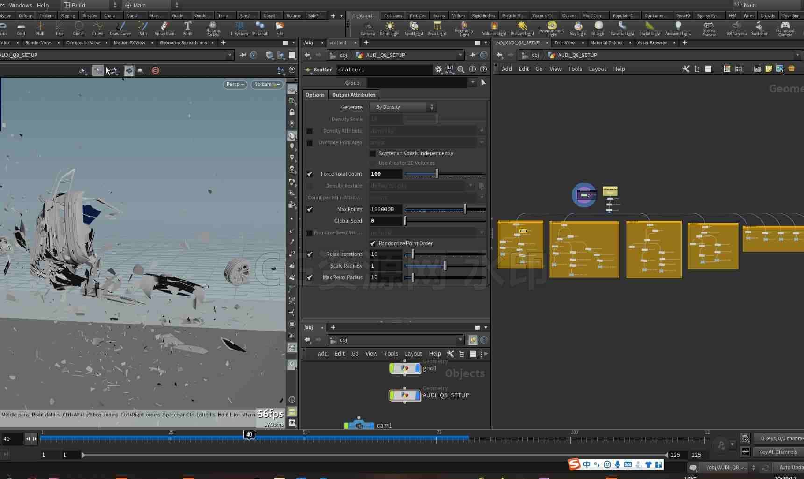The image size is (804, 479).
Task: Open Scatter parameter gear menu
Action: (x=438, y=70)
